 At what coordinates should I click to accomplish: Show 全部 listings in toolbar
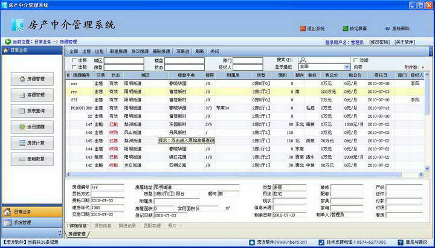point(74,51)
